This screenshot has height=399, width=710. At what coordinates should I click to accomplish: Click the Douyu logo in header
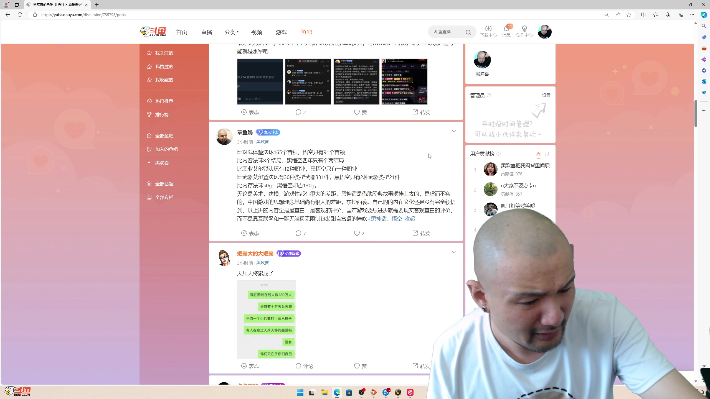(153, 32)
